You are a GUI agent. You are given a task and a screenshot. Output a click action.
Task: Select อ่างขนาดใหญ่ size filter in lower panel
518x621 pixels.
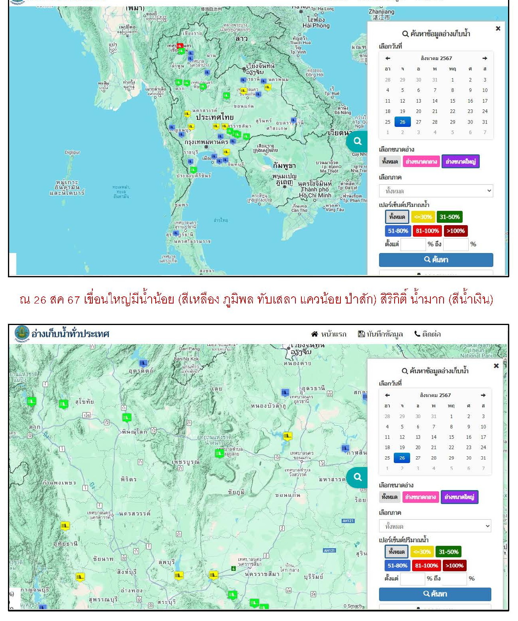(x=459, y=497)
